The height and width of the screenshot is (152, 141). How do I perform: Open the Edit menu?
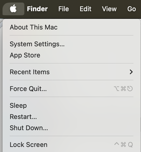pos(85,9)
